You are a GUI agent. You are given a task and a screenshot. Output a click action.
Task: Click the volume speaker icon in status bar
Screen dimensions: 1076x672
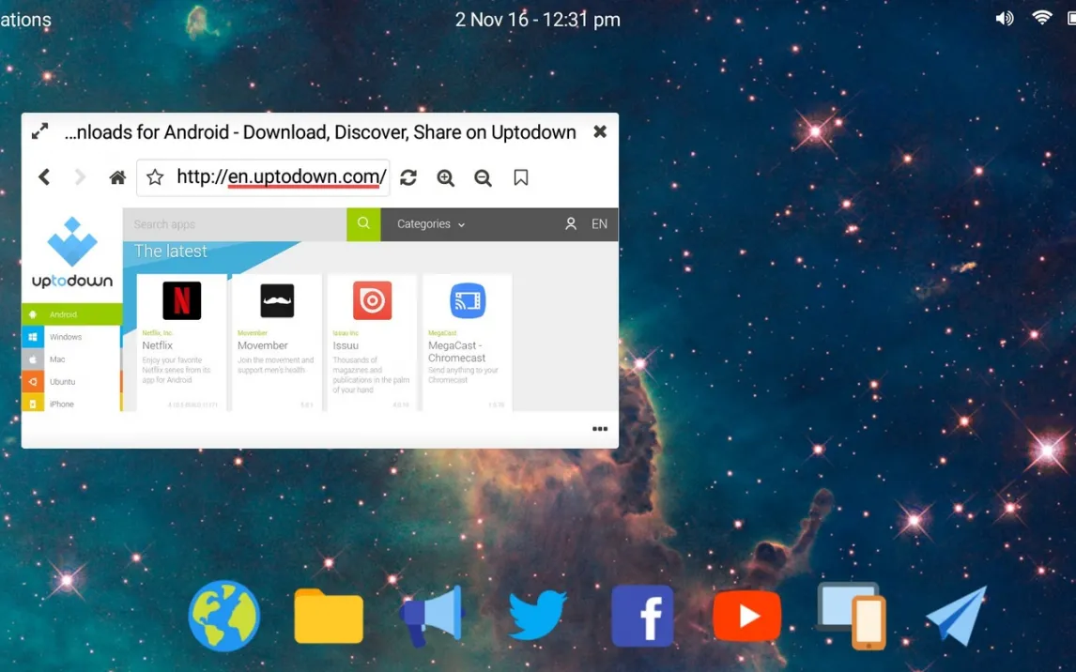pos(1005,19)
